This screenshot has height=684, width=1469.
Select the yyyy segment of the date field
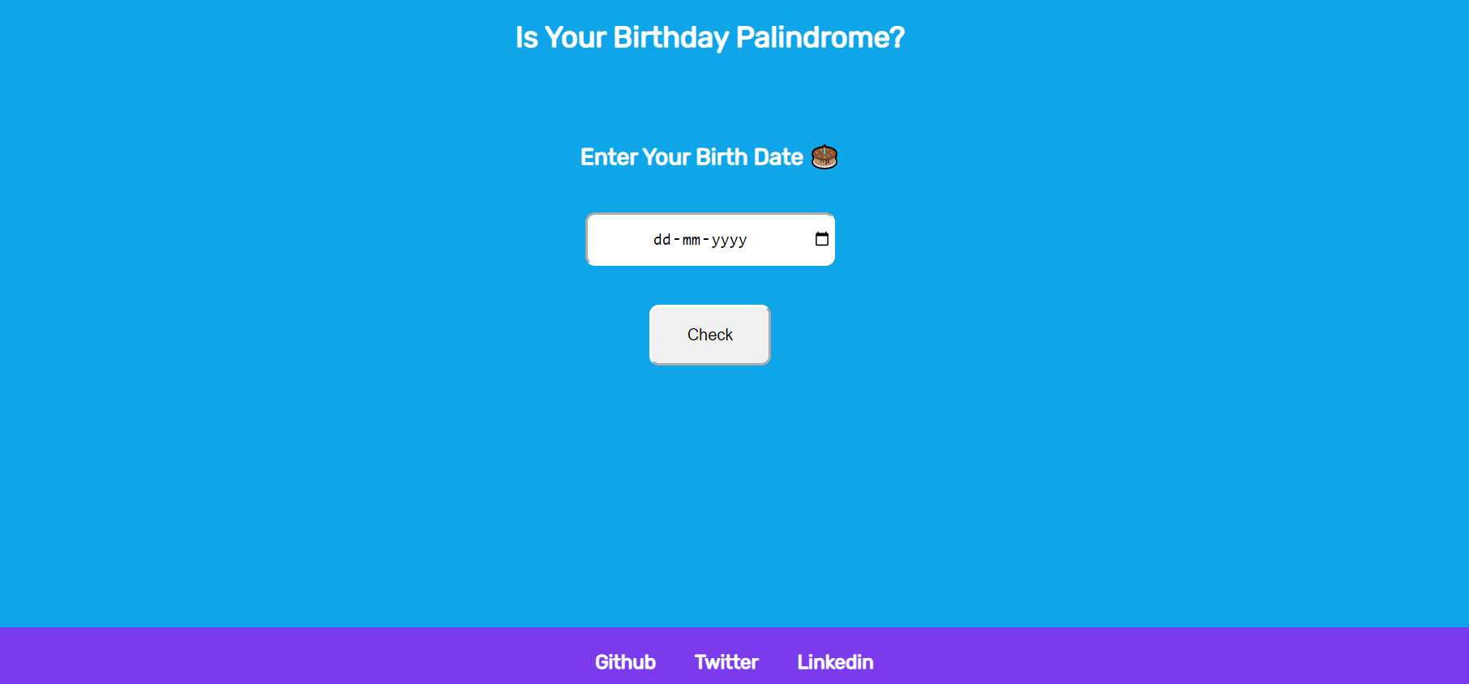729,239
